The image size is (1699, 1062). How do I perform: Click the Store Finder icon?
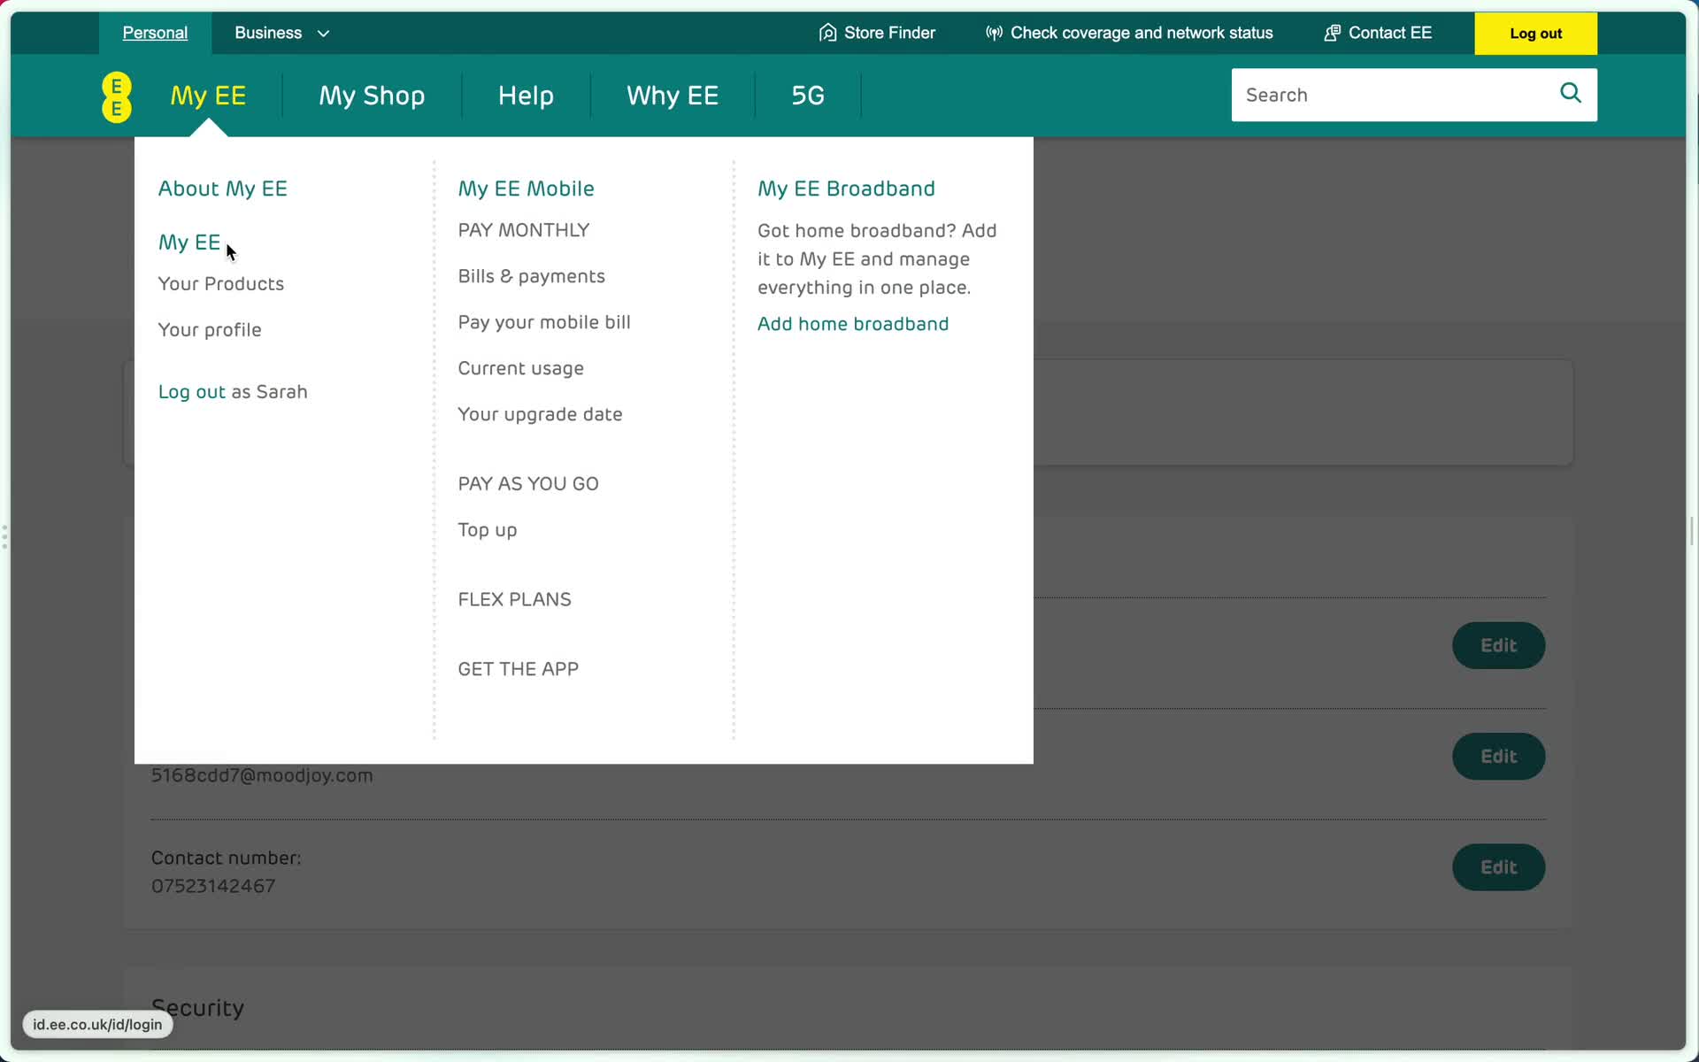point(827,33)
